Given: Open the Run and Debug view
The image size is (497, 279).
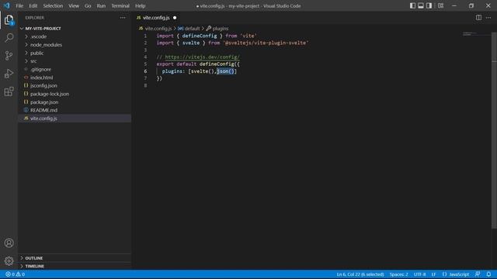Looking at the screenshot, I should click(9, 74).
